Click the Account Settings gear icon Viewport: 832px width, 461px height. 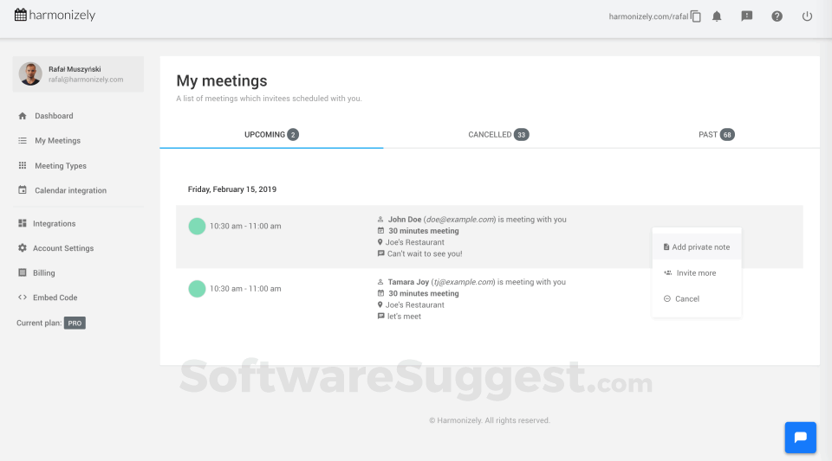23,248
